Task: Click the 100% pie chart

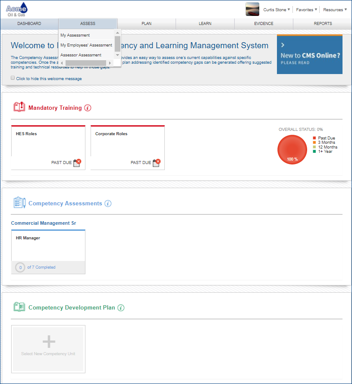Action: pyautogui.click(x=292, y=149)
